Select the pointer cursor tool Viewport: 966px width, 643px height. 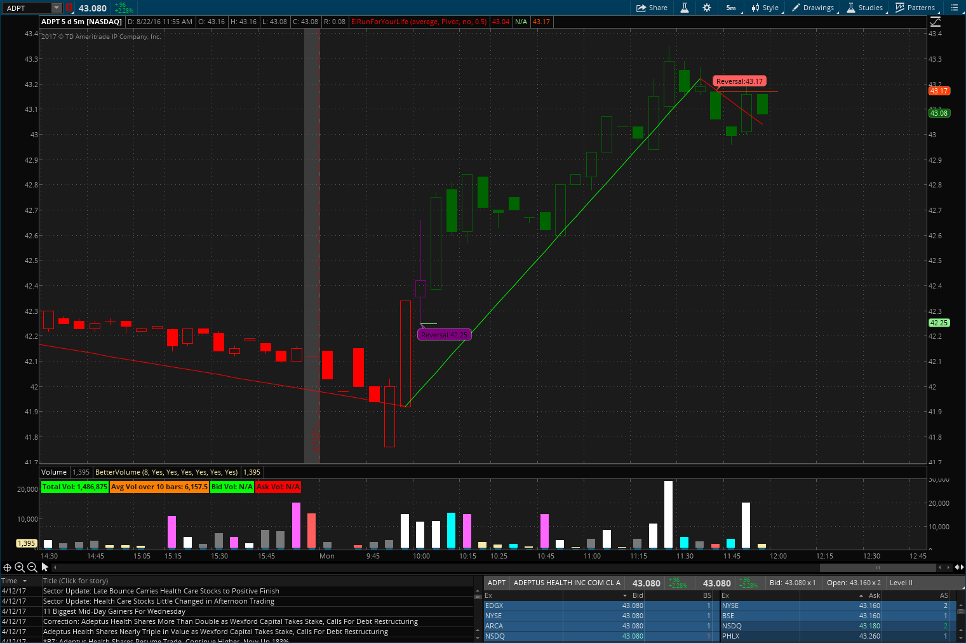pos(44,567)
